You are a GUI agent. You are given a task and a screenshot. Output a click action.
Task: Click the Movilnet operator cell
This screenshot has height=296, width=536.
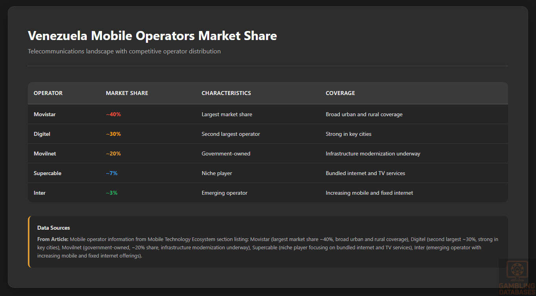click(45, 153)
